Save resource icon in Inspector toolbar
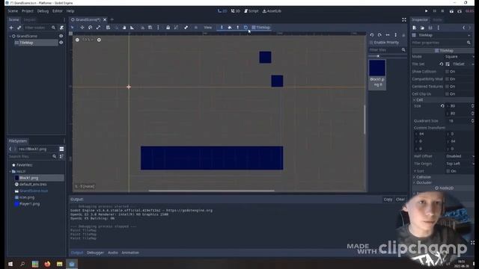 (x=430, y=28)
